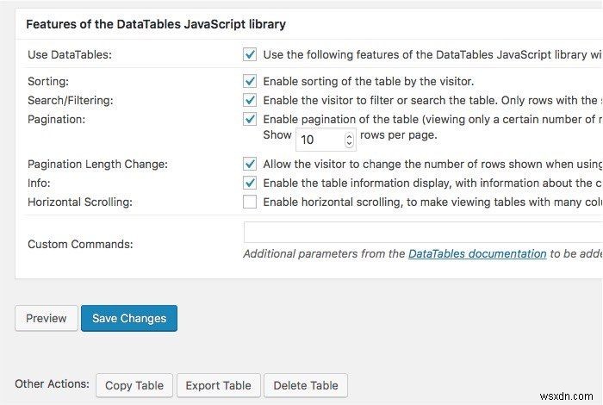603x405 pixels.
Task: Toggle Pagination Length Change checkbox
Action: click(x=250, y=163)
